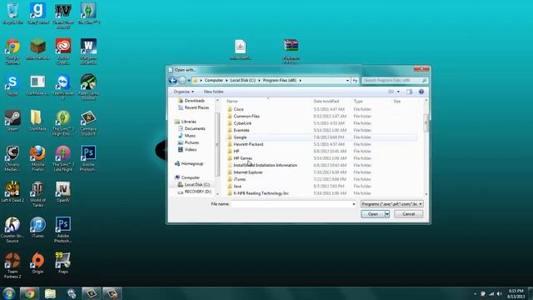Viewport: 533px width, 300px height.
Task: Open the iTunes shortcut on the desktop
Action: pyautogui.click(x=37, y=227)
